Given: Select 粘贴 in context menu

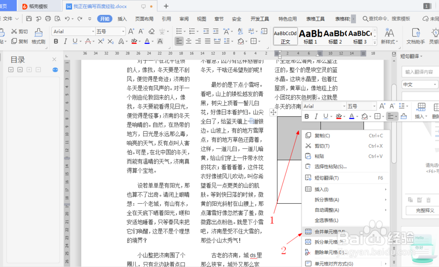Looking at the screenshot, I should (346, 156).
